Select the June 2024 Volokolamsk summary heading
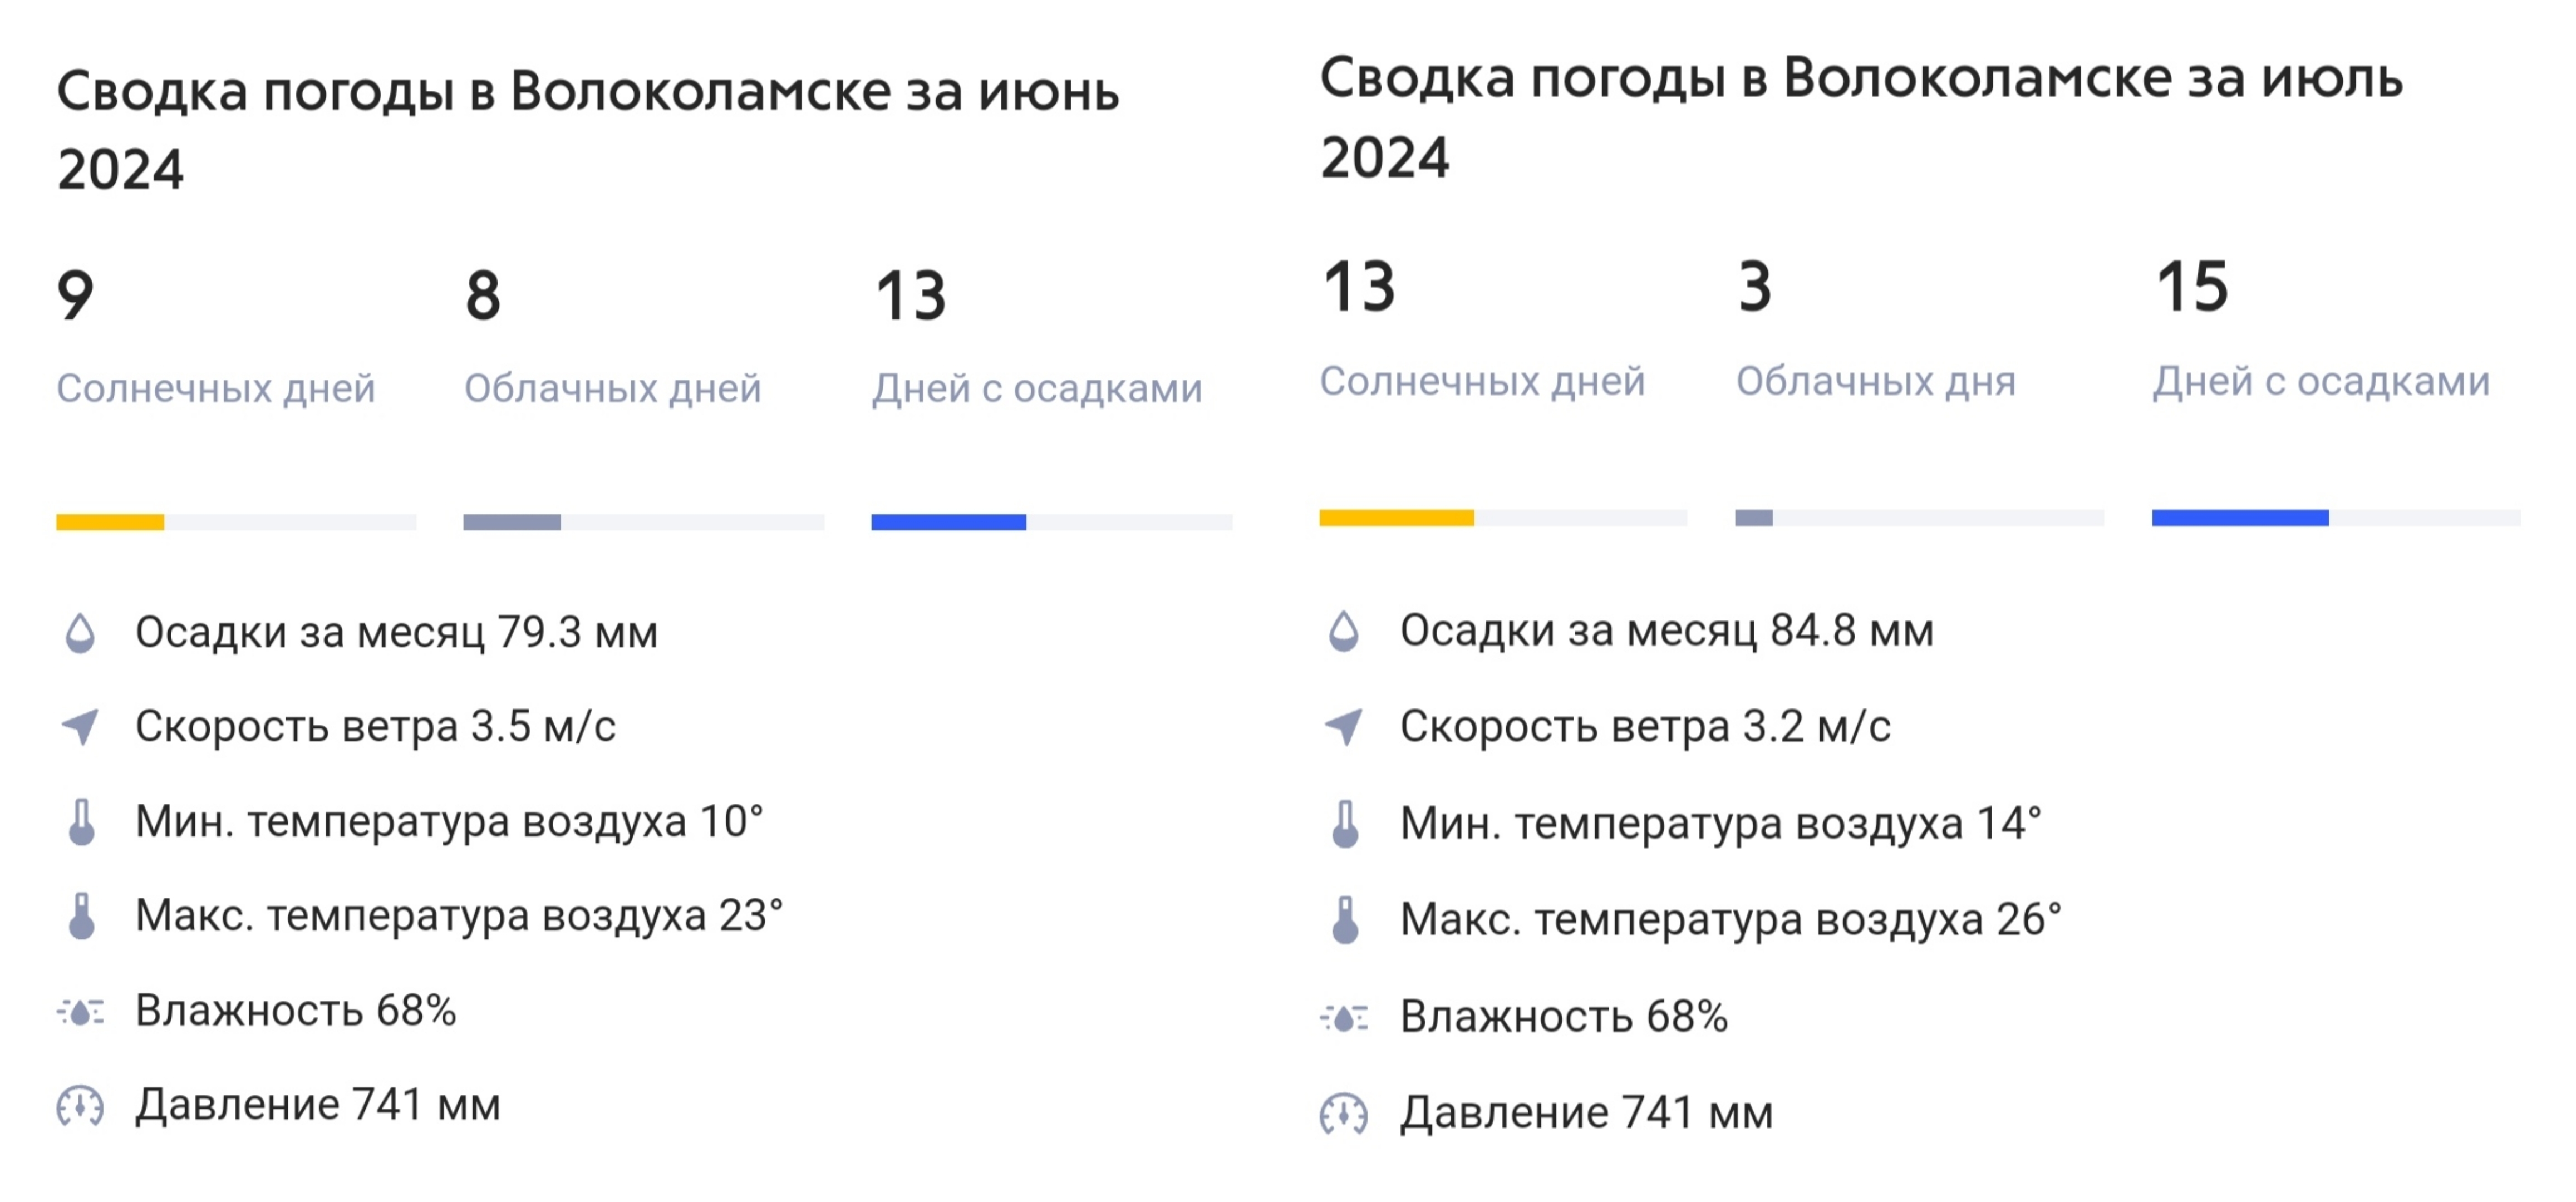This screenshot has height=1202, width=2576. pos(588,130)
